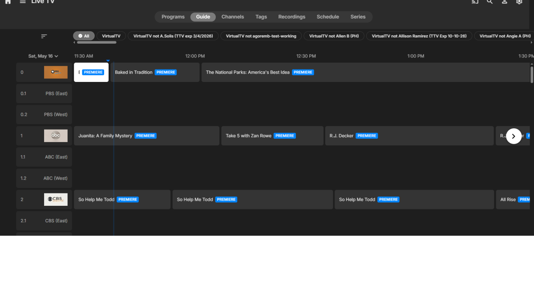Image resolution: width=534 pixels, height=302 pixels.
Task: Switch to the Tags tab
Action: click(261, 17)
